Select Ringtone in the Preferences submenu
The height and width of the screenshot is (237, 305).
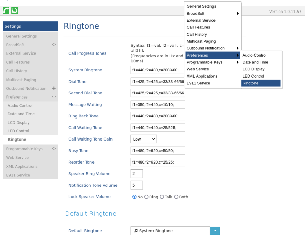coord(261,83)
